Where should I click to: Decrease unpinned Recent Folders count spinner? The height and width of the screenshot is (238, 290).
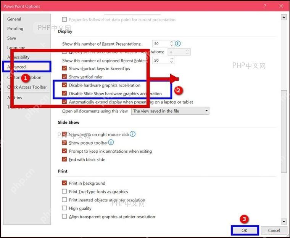172,62
